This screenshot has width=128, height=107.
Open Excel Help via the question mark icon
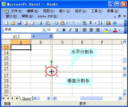pos(115,23)
